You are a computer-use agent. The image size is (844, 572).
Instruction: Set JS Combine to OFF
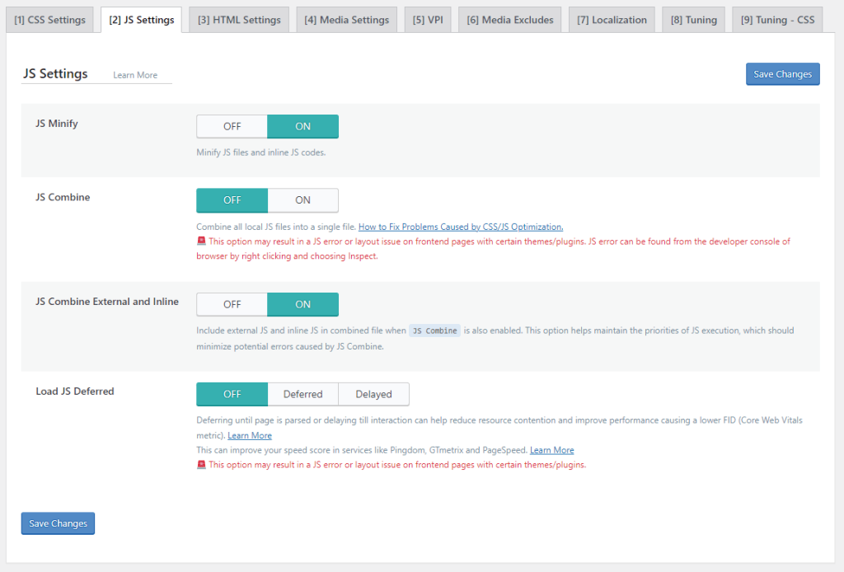click(x=232, y=200)
